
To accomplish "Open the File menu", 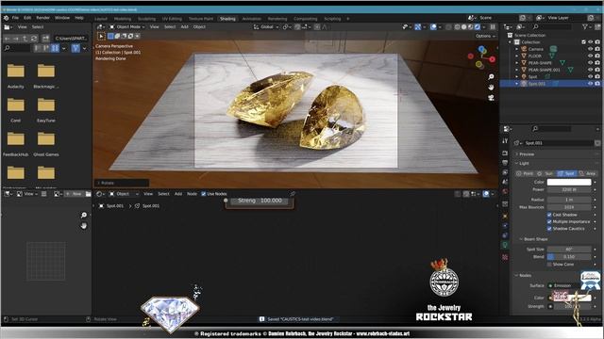I will point(15,18).
